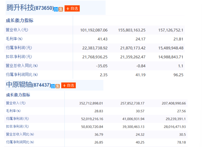Viewport: 202px width, 147px height.
Task: Click stock code 873650
Action: [44, 8]
